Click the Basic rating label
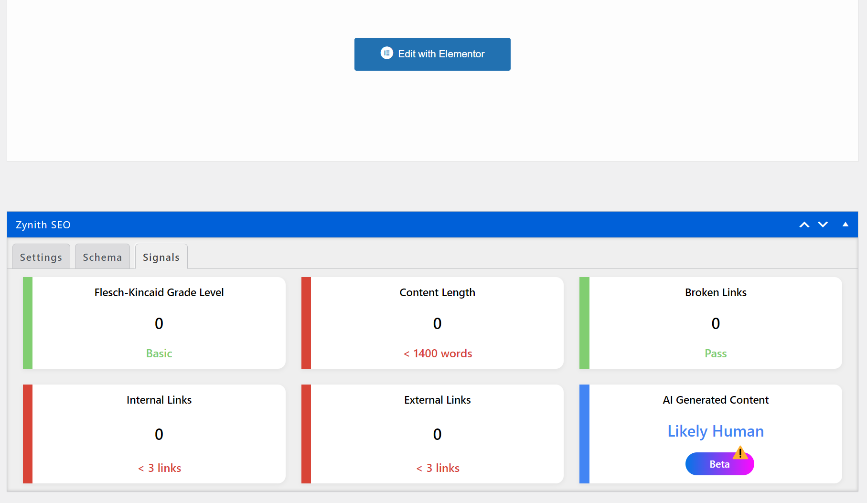Image resolution: width=867 pixels, height=503 pixels. pyautogui.click(x=159, y=353)
